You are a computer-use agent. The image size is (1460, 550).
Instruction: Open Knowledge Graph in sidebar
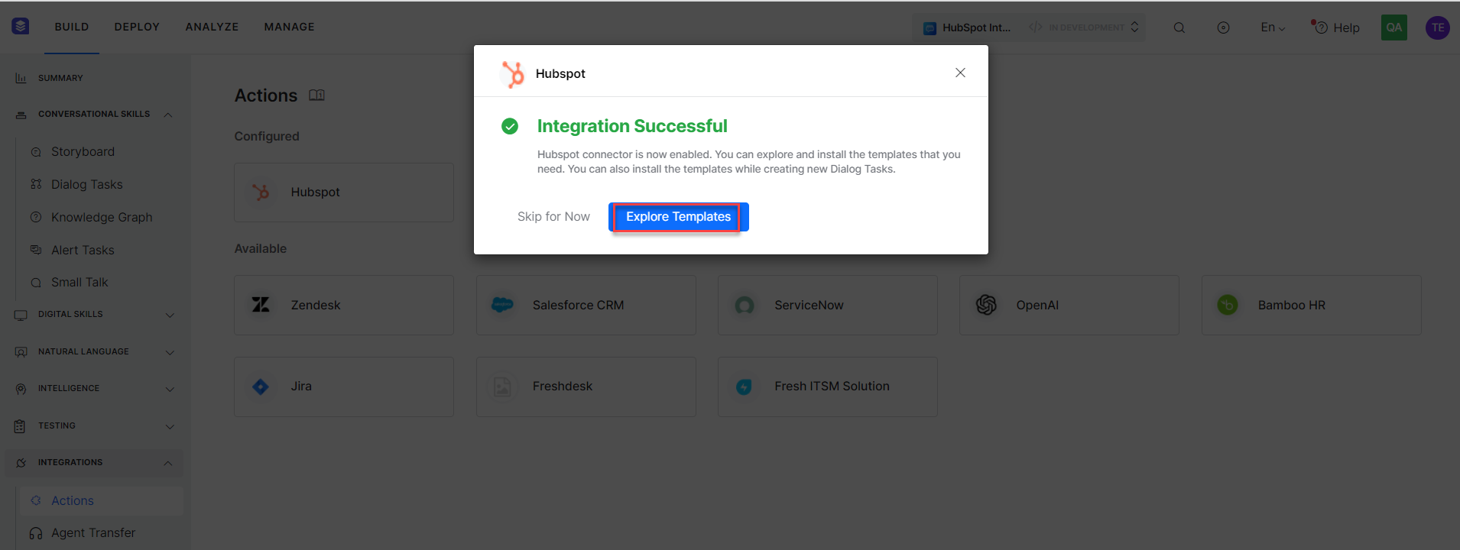click(x=102, y=217)
